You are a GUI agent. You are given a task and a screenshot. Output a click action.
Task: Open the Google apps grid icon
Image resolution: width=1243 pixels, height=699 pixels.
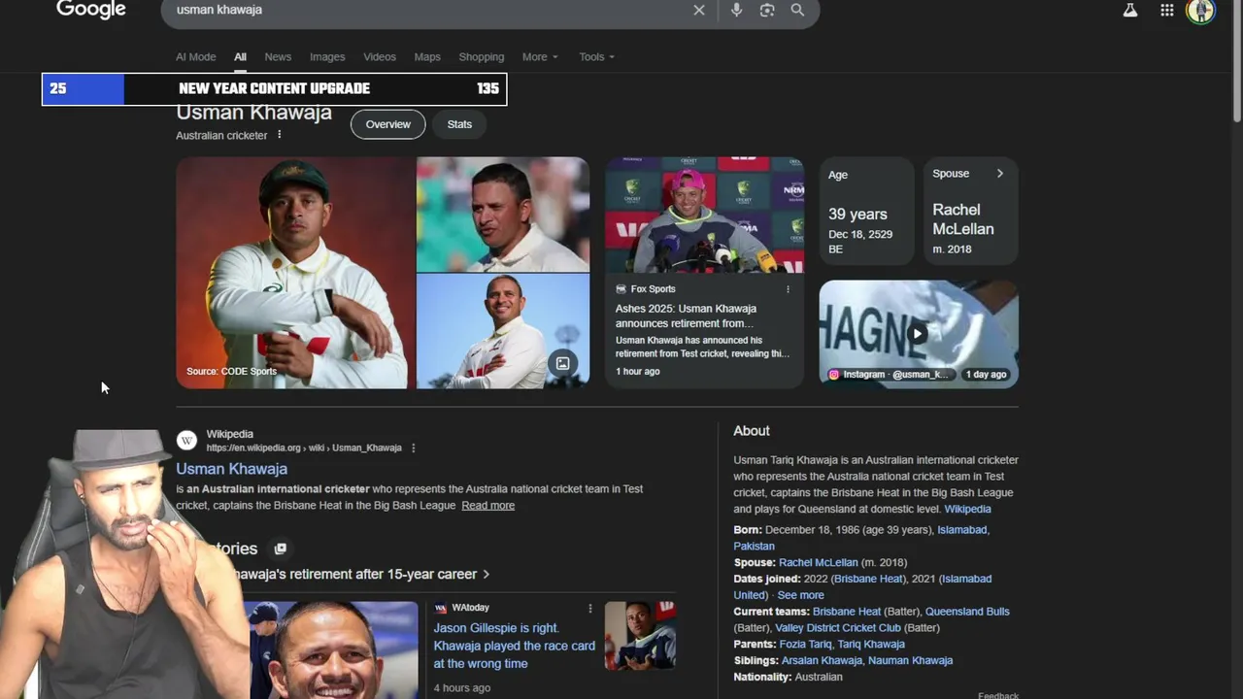pyautogui.click(x=1167, y=10)
